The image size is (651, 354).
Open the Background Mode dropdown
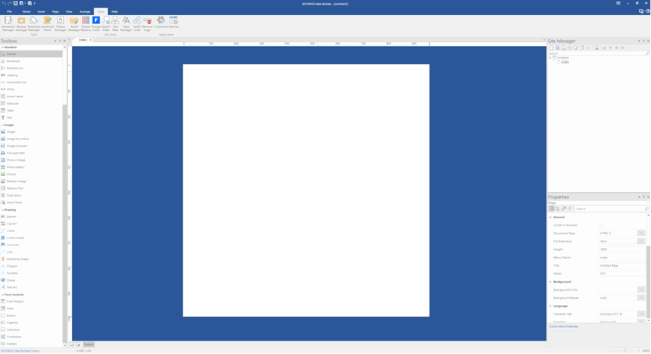[641, 298]
